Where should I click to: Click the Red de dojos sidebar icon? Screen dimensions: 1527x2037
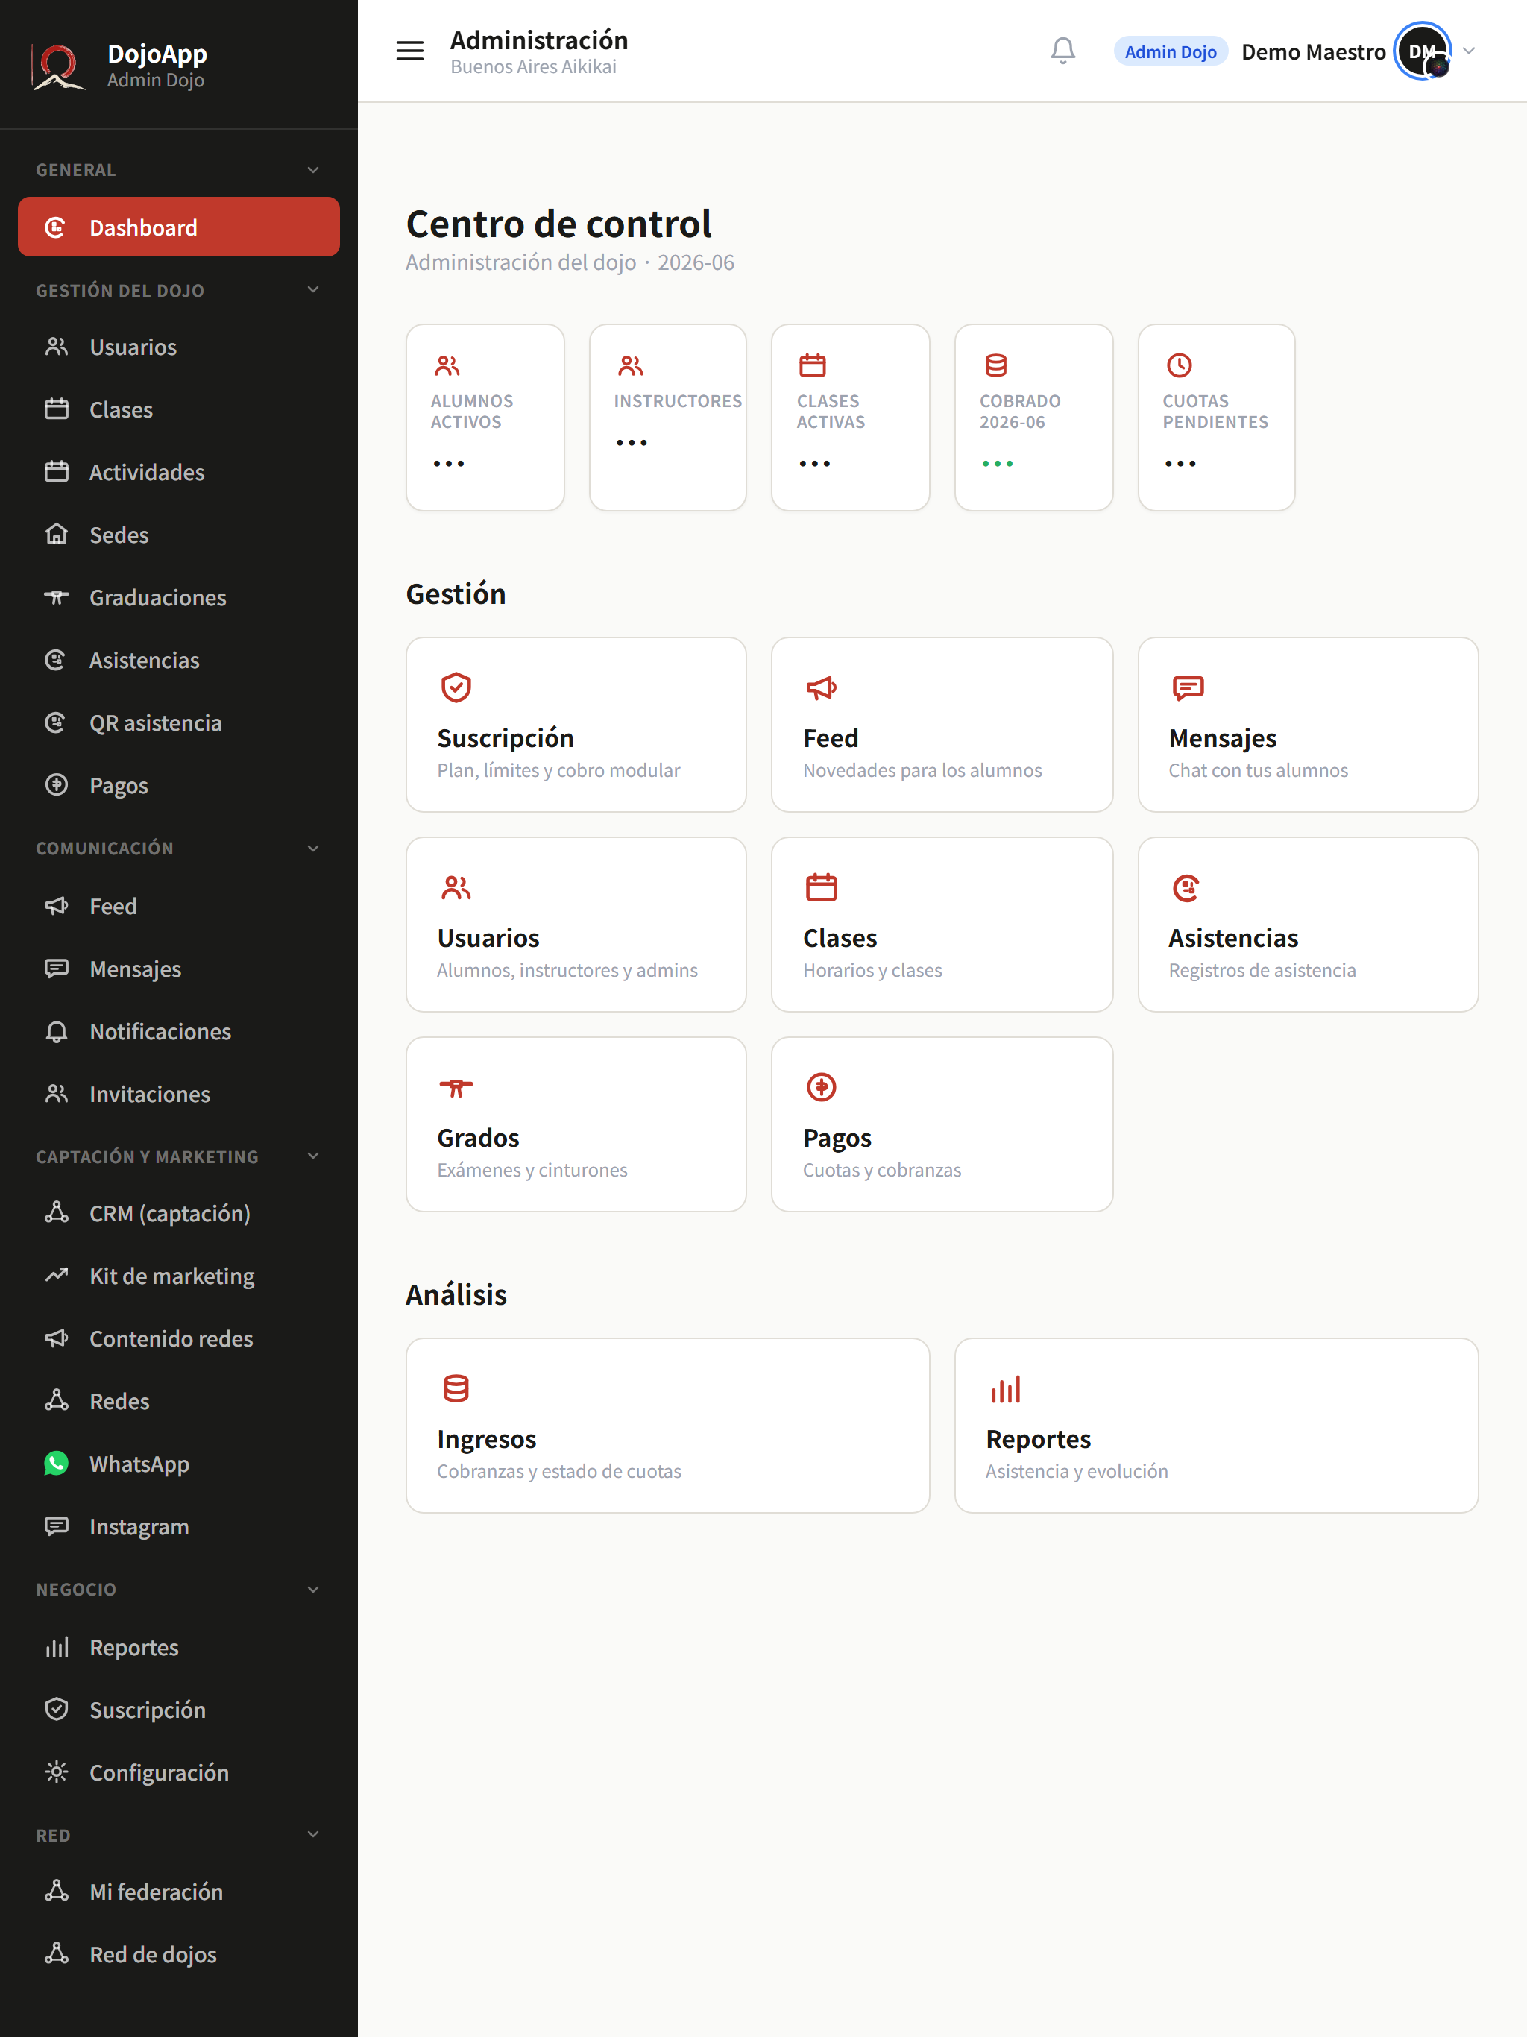coord(56,1953)
